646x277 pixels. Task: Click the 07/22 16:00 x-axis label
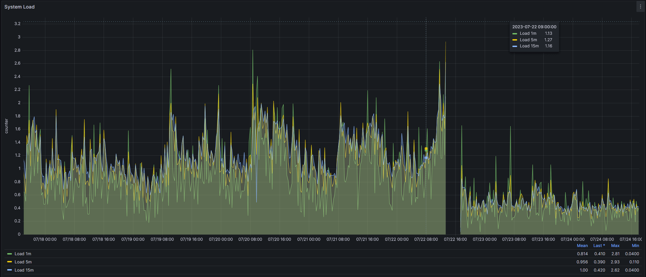455,240
